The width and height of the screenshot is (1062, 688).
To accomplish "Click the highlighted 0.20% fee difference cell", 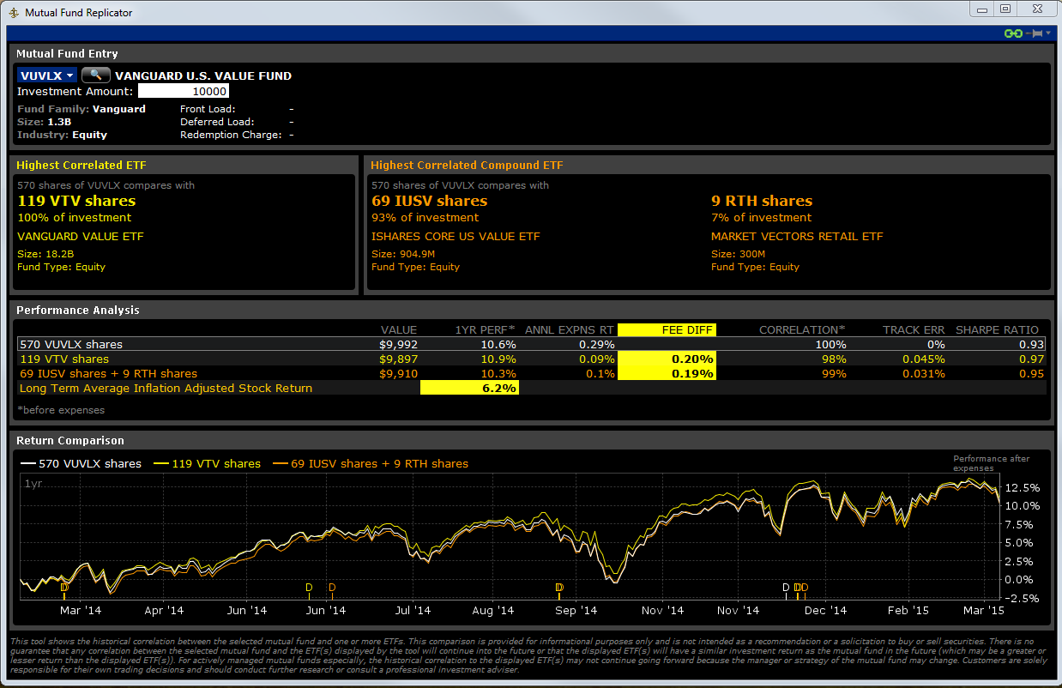I will coord(667,359).
